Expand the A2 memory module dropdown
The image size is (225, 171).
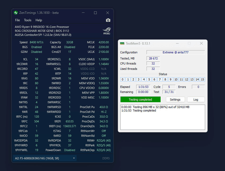[45, 158]
